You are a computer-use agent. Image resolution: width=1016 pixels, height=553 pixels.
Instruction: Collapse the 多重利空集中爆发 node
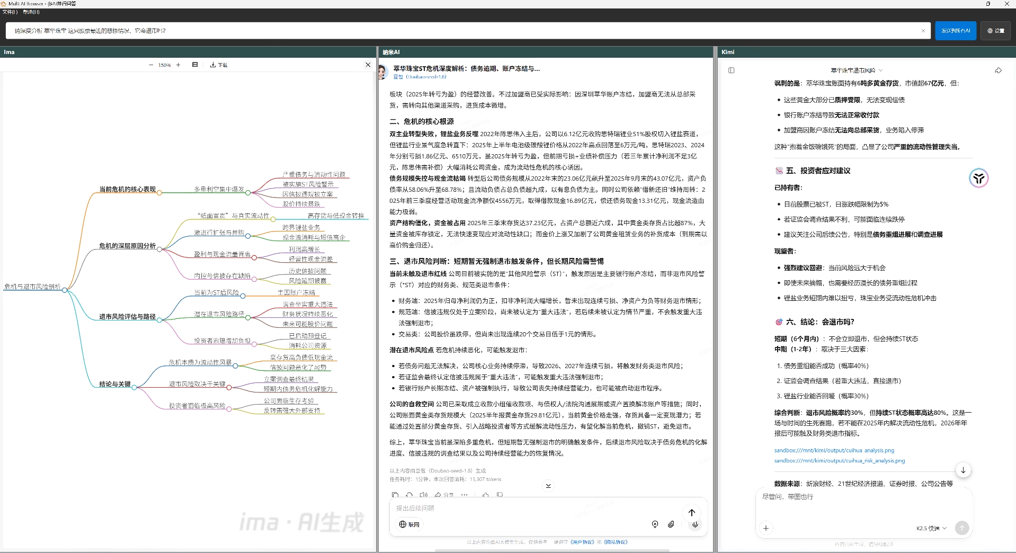coord(247,192)
